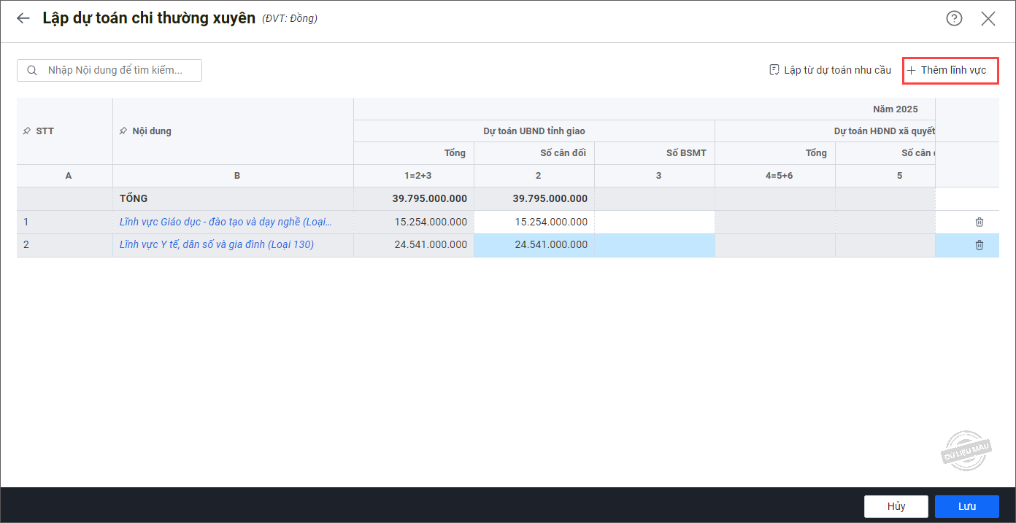Select Số cân đối cell 24.541.000.000

[x=534, y=245]
